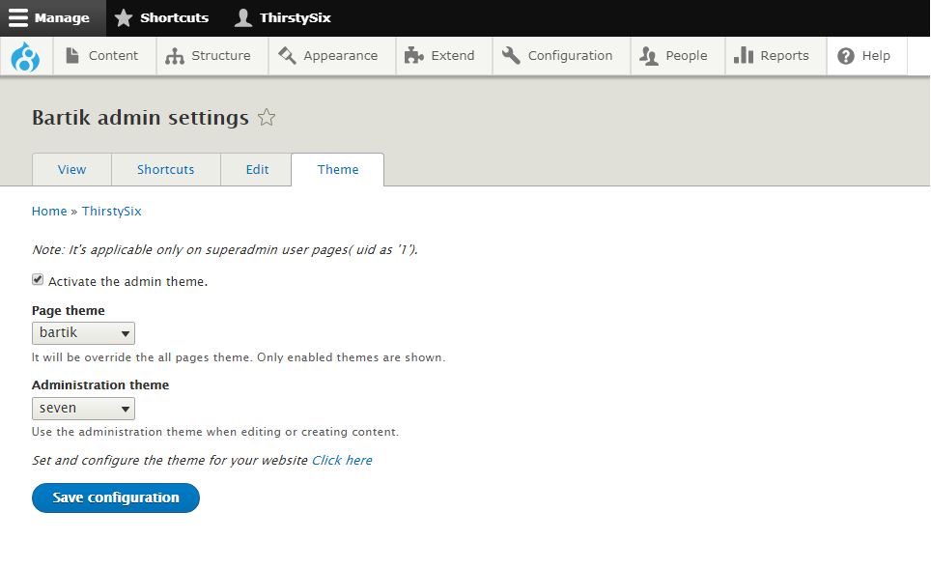Add page to shortcuts with star icon

click(267, 118)
